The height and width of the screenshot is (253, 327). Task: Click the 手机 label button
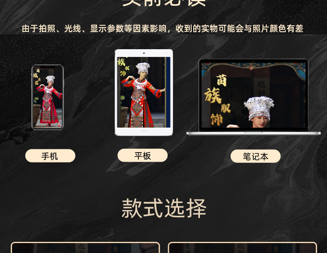(x=50, y=156)
